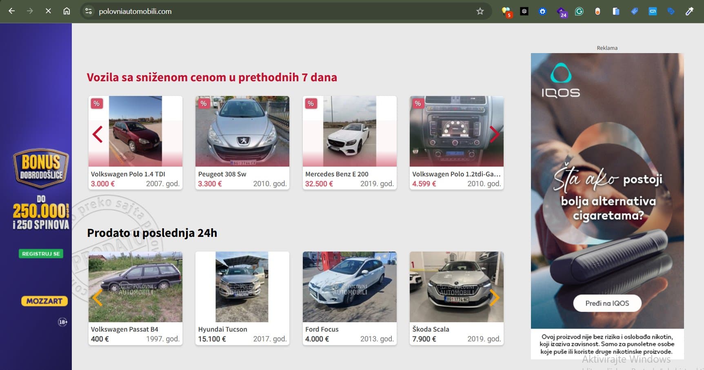Click the 400 € price
This screenshot has height=370, width=704.
[x=100, y=339]
